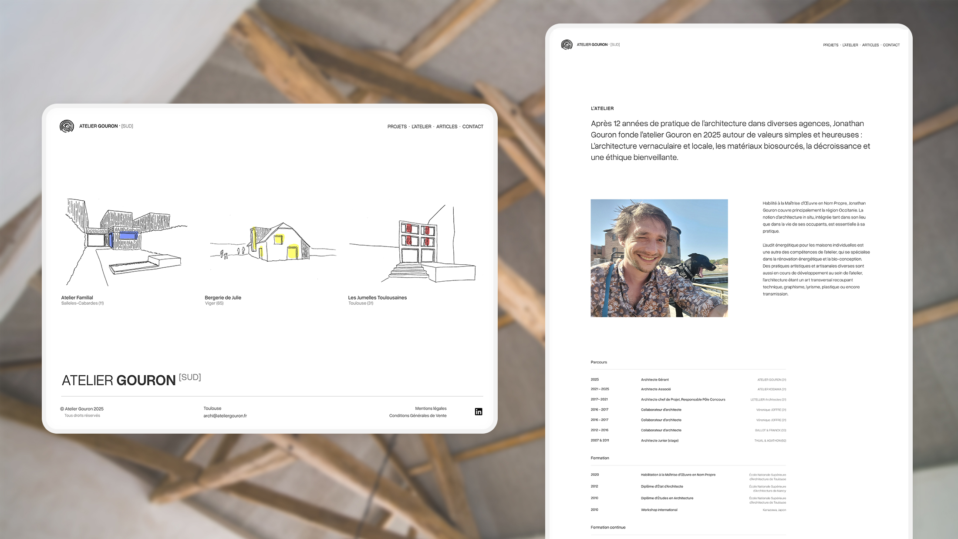Image resolution: width=958 pixels, height=539 pixels.
Task: Click the Viger (65) location text
Action: pos(214,303)
